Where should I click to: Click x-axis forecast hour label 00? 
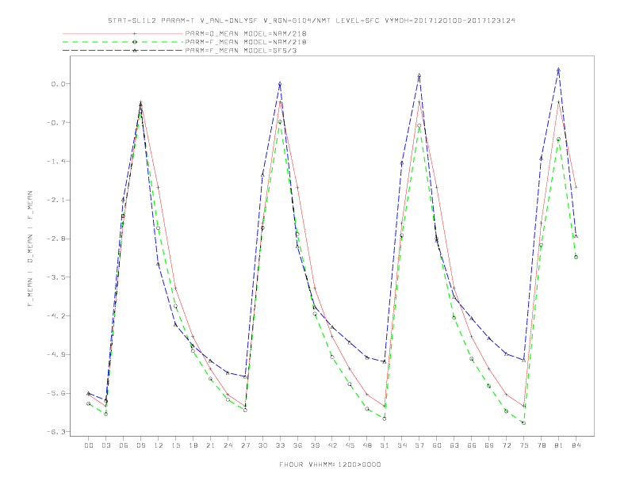point(89,445)
